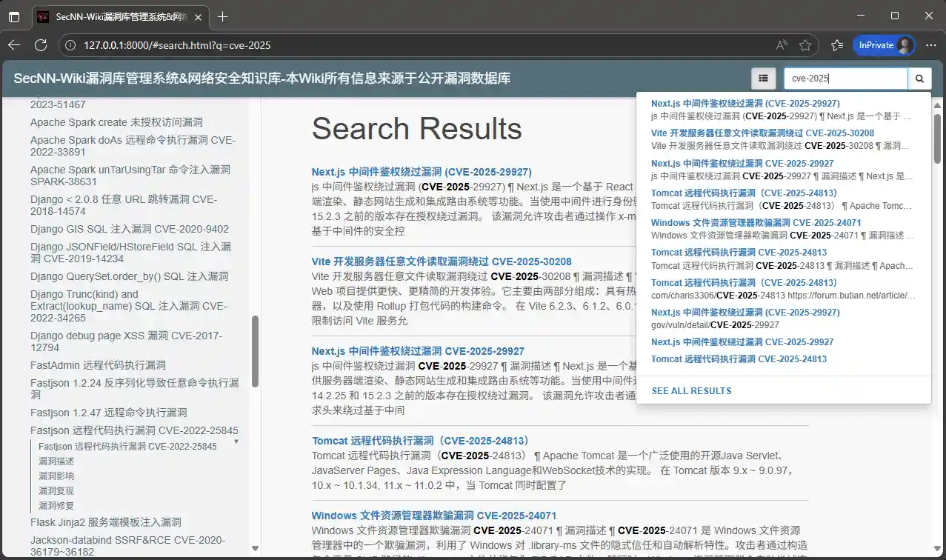Collapse Fastjson CVE-2022-25845 section arrow
The image size is (946, 560).
pos(236,442)
